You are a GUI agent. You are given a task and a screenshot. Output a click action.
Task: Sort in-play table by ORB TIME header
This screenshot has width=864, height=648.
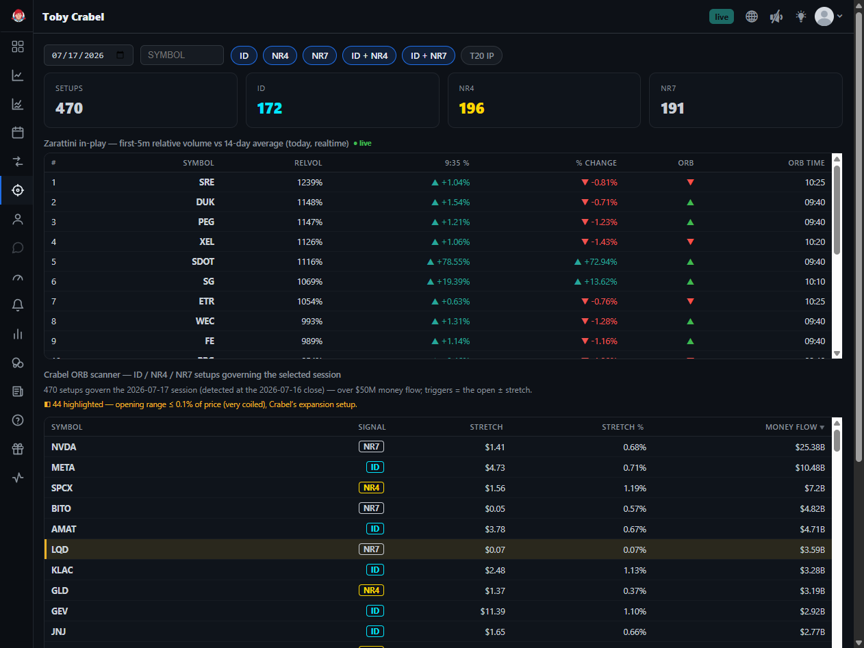click(806, 163)
